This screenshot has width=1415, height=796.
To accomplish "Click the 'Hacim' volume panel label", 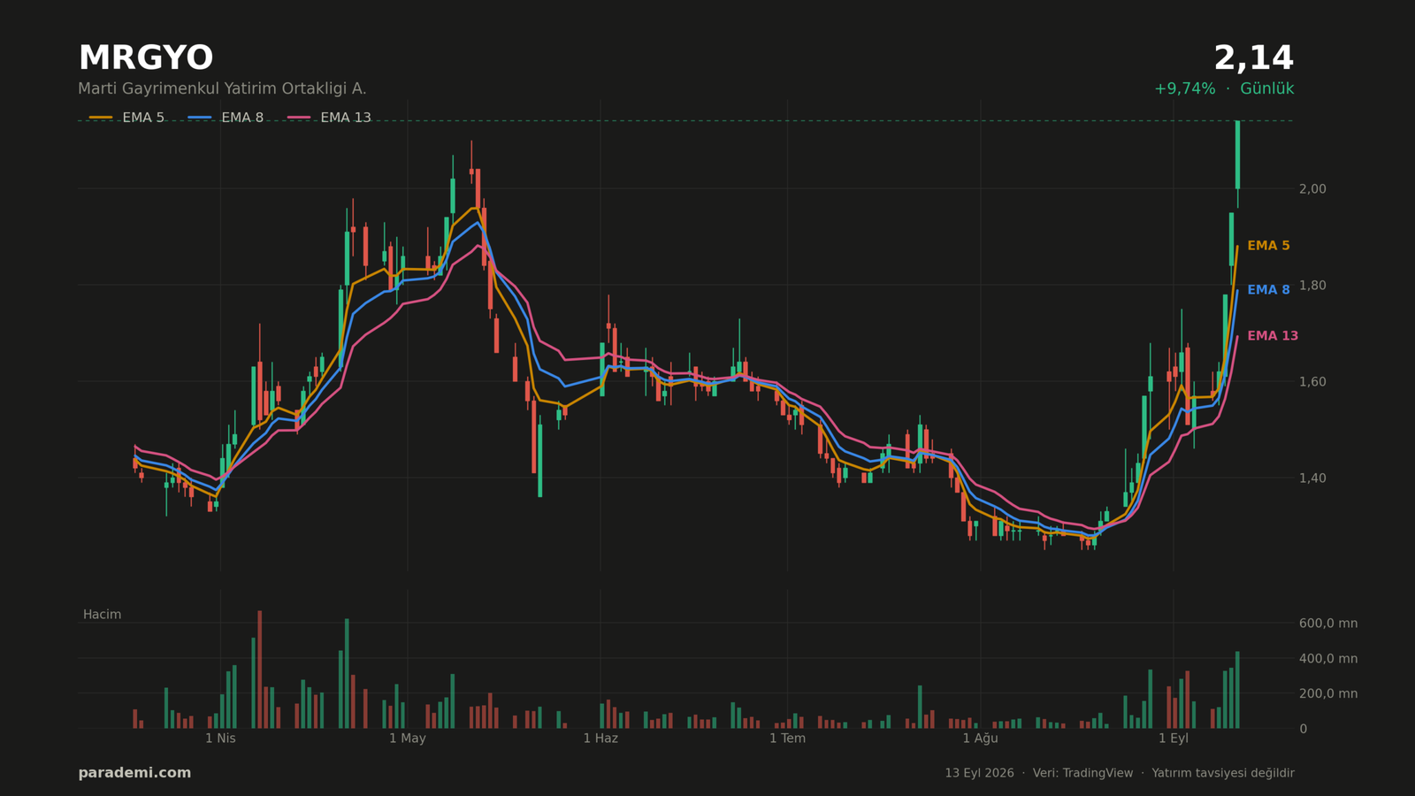I will click(x=102, y=615).
